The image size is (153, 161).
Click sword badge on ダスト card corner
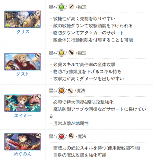(38, 56)
